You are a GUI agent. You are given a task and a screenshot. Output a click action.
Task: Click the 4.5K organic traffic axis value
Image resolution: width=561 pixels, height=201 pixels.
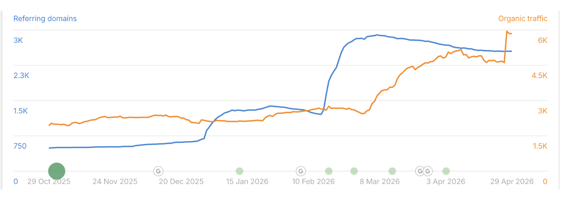(539, 75)
